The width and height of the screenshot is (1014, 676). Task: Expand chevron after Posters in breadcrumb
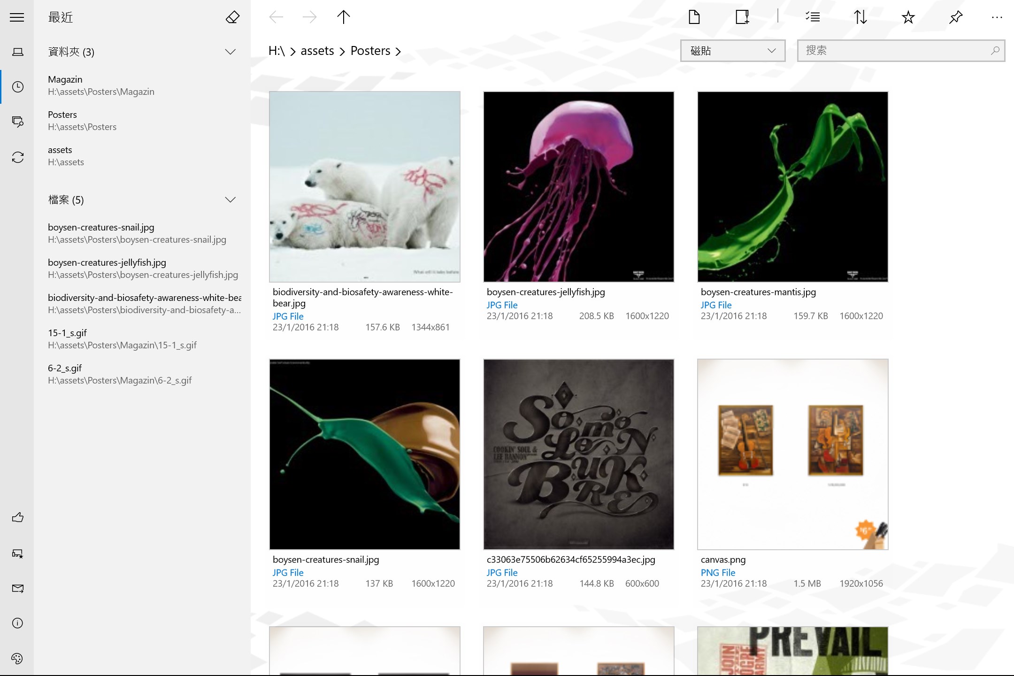point(398,51)
